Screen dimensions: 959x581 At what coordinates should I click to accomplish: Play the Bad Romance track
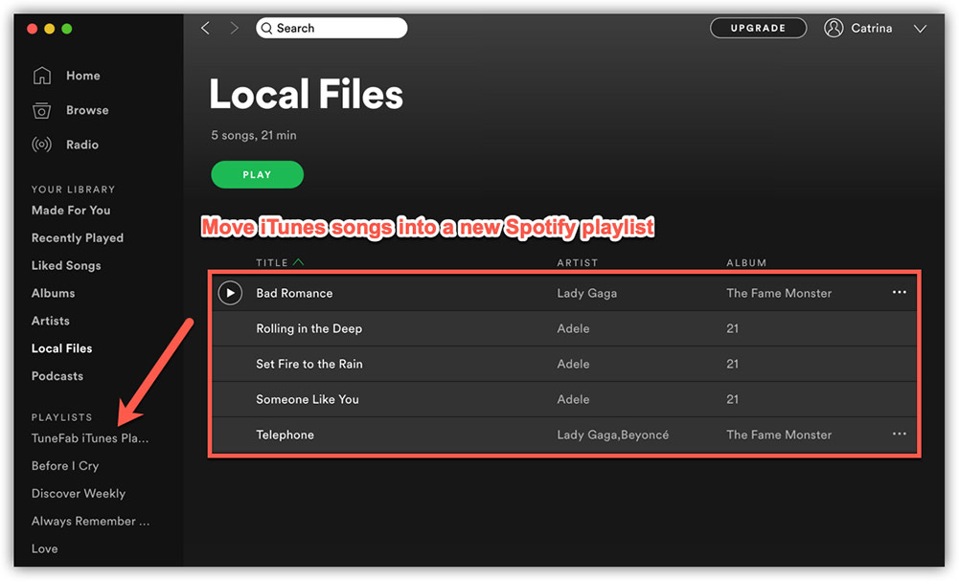[x=229, y=293]
